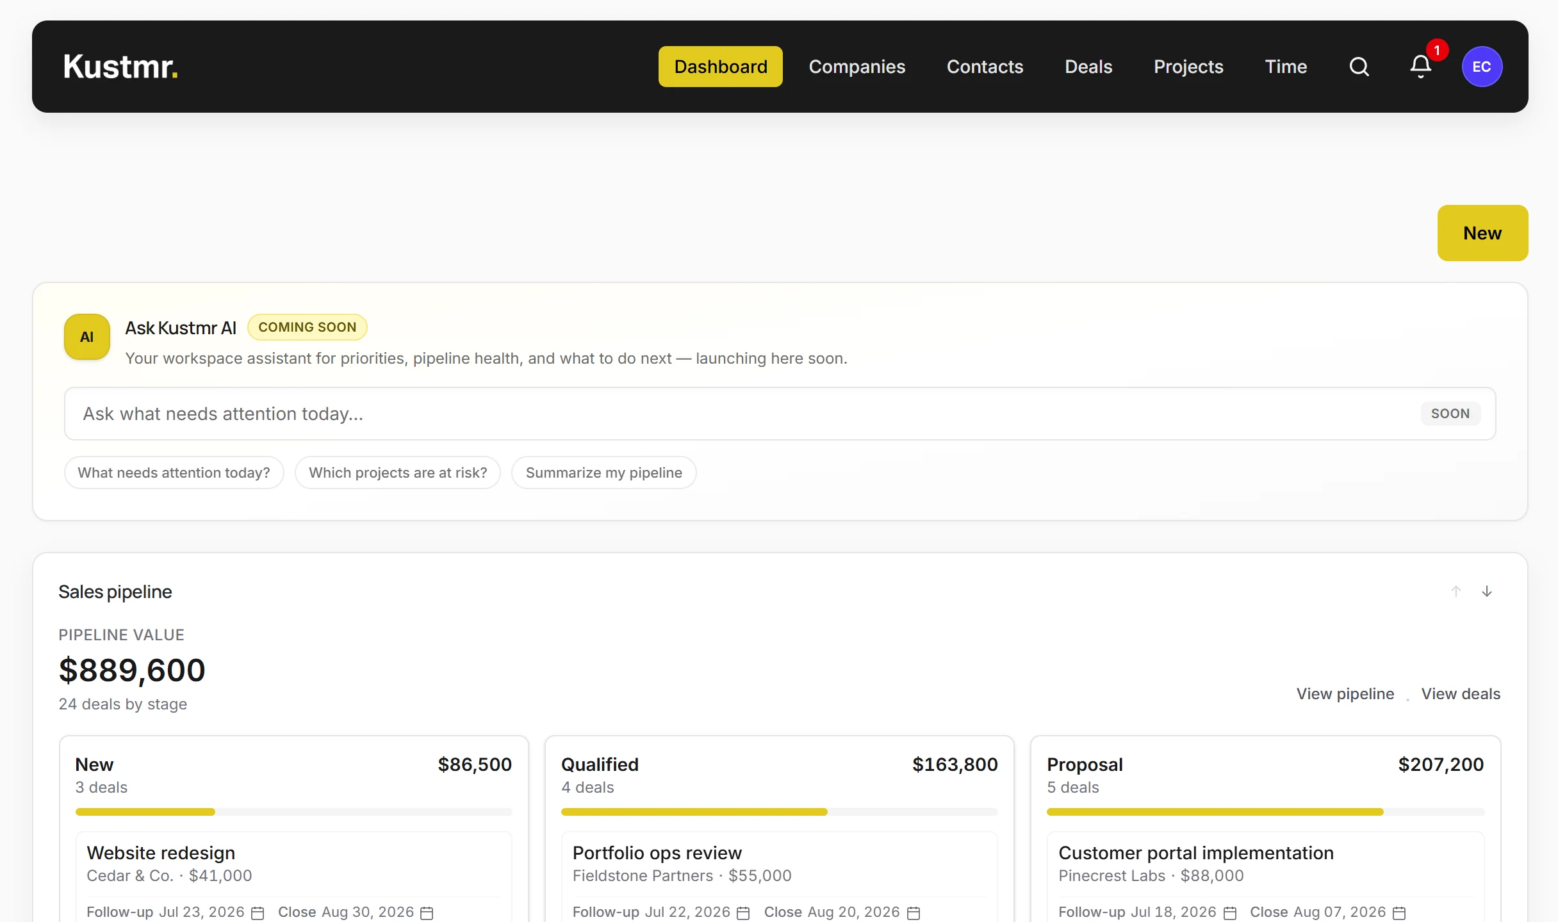Open Portfolio ops review follow-up calendar icon

point(743,912)
